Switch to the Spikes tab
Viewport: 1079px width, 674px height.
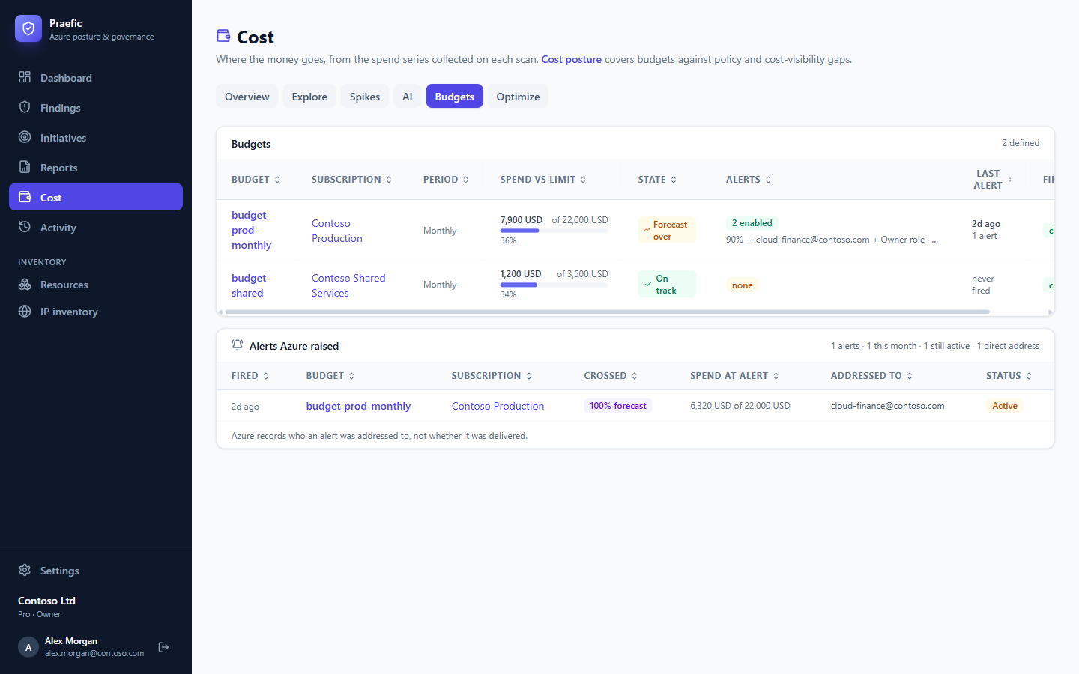point(365,97)
